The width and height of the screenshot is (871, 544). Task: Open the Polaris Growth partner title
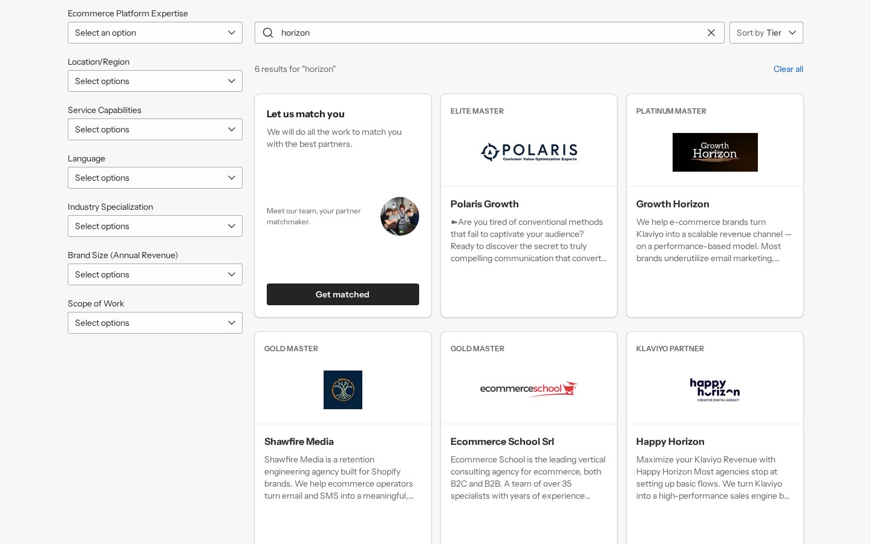pos(484,204)
